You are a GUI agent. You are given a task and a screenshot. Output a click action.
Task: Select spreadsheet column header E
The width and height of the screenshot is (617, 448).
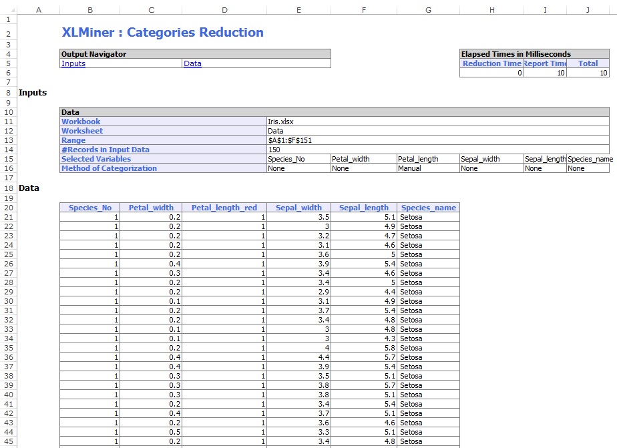(x=298, y=9)
